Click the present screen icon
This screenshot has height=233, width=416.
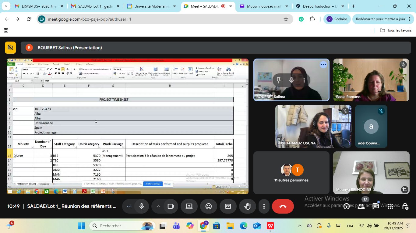(189, 206)
